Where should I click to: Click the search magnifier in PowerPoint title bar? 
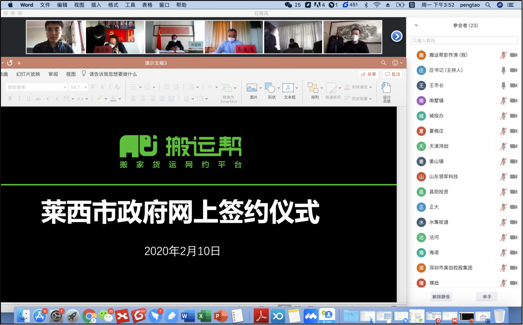coord(384,63)
